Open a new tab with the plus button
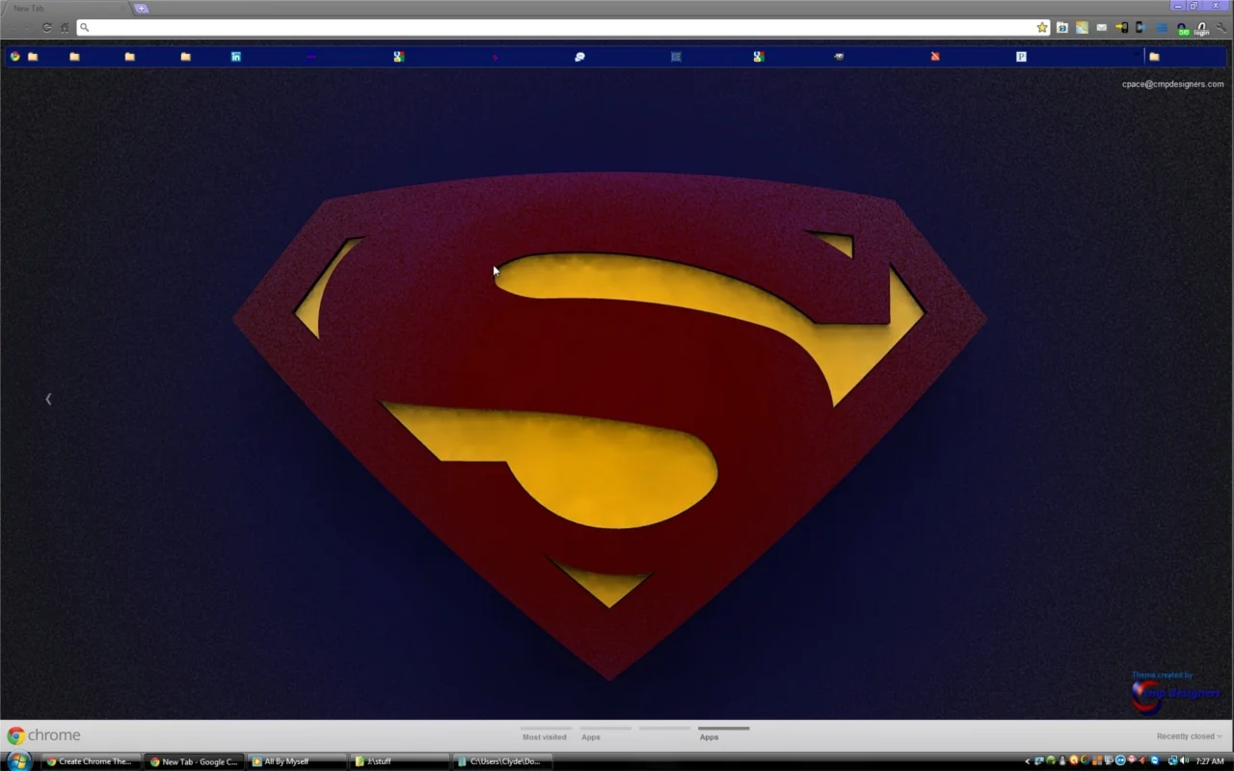Image resolution: width=1234 pixels, height=771 pixels. (x=142, y=9)
